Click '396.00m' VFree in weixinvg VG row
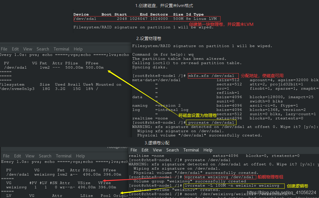Screen dimensions: 319x198 pyautogui.click(x=107, y=187)
